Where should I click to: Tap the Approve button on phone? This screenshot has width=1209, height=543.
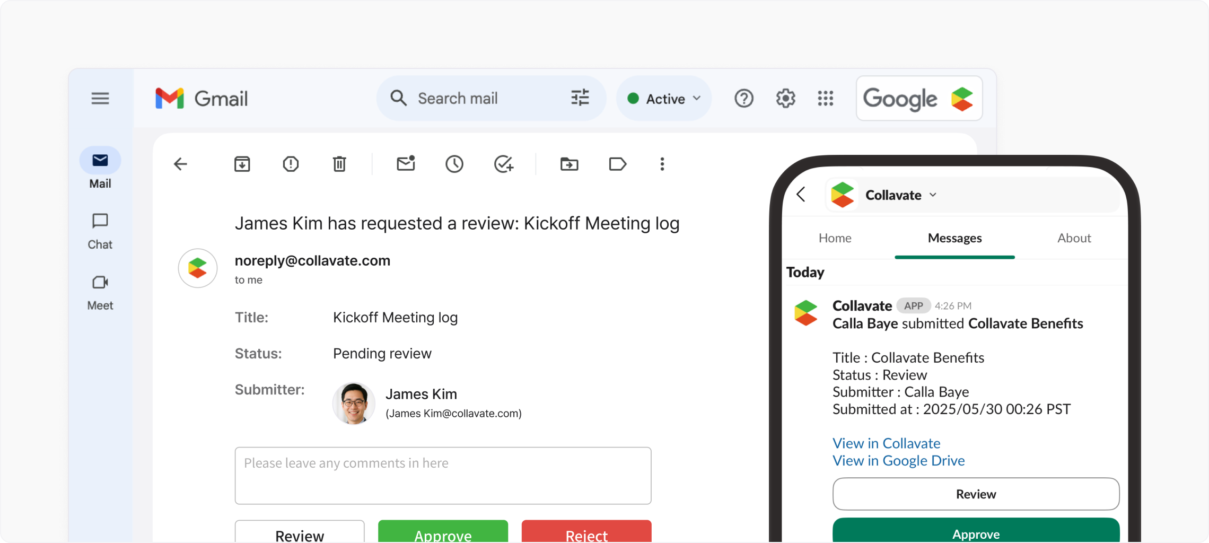(976, 531)
